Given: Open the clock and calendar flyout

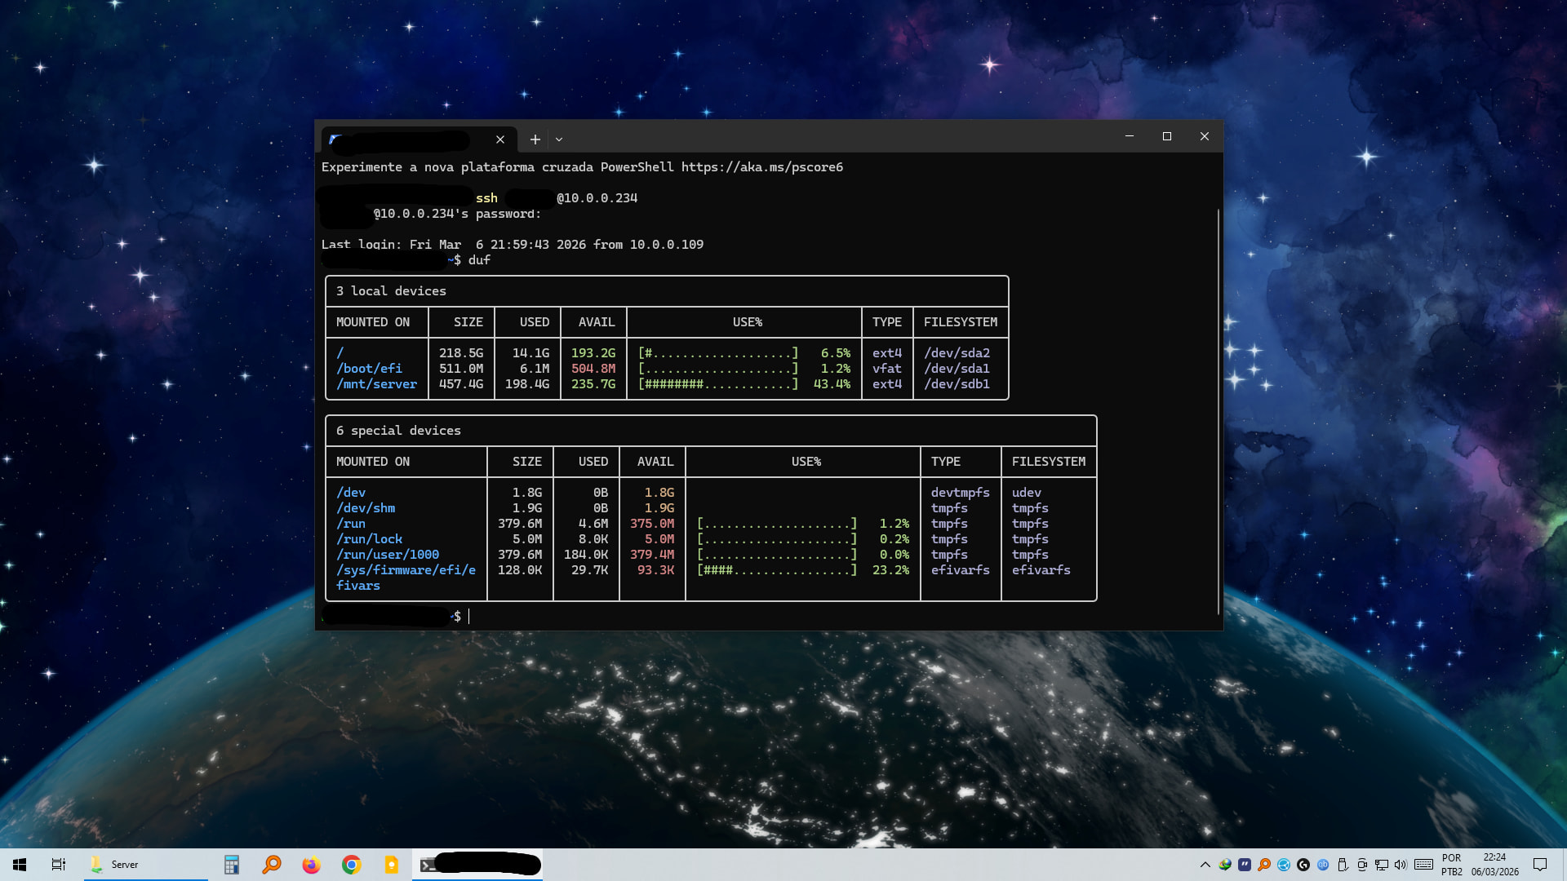Looking at the screenshot, I should tap(1494, 865).
